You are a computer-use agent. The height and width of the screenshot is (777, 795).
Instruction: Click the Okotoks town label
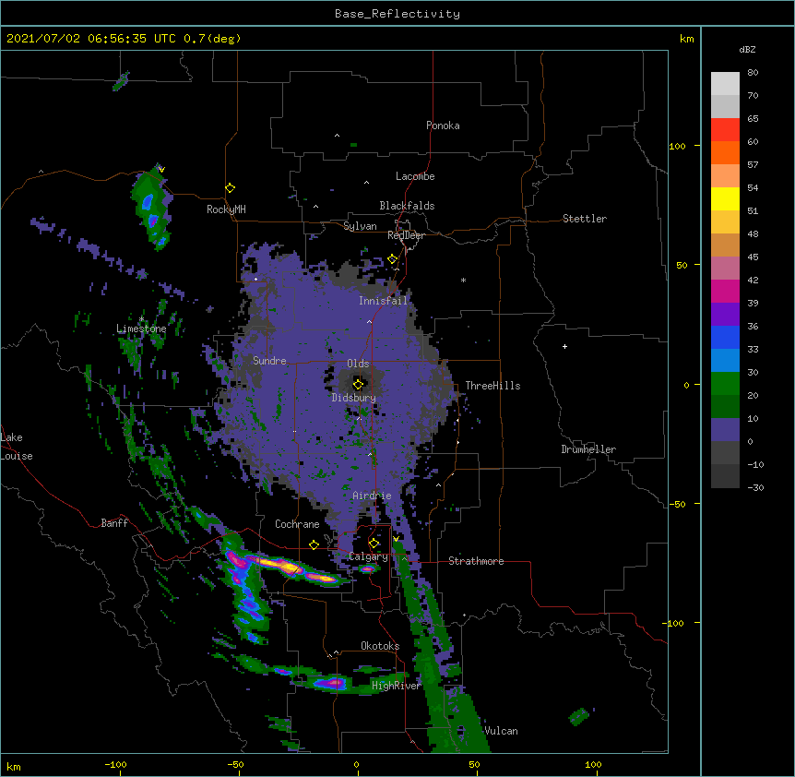click(x=380, y=646)
